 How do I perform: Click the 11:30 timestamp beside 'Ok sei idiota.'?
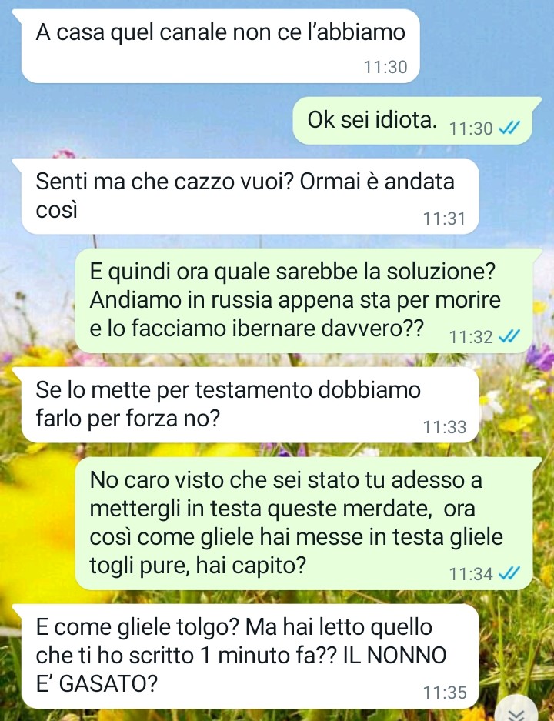471,129
